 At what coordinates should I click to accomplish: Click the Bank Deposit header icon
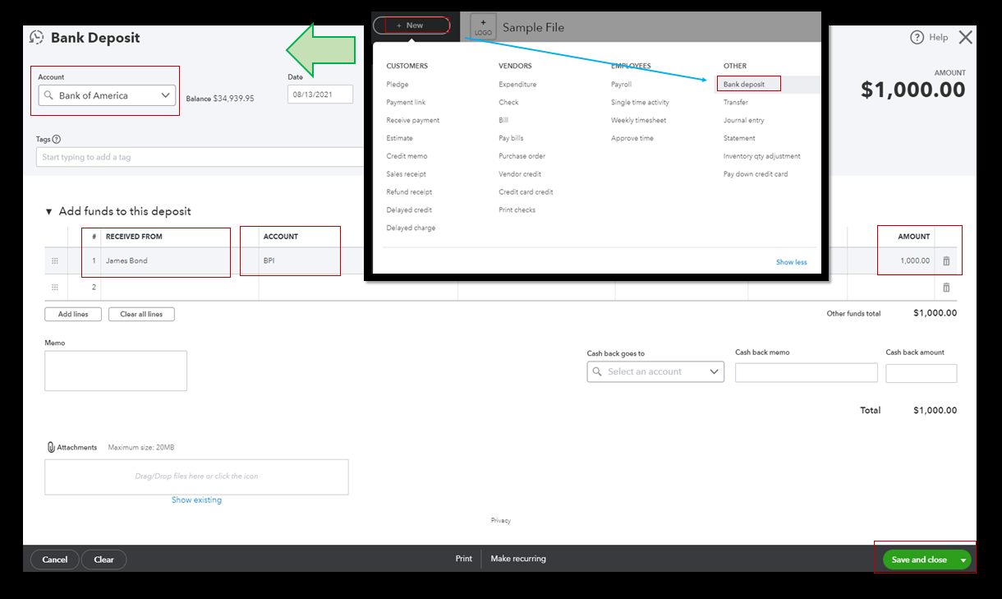pyautogui.click(x=35, y=37)
